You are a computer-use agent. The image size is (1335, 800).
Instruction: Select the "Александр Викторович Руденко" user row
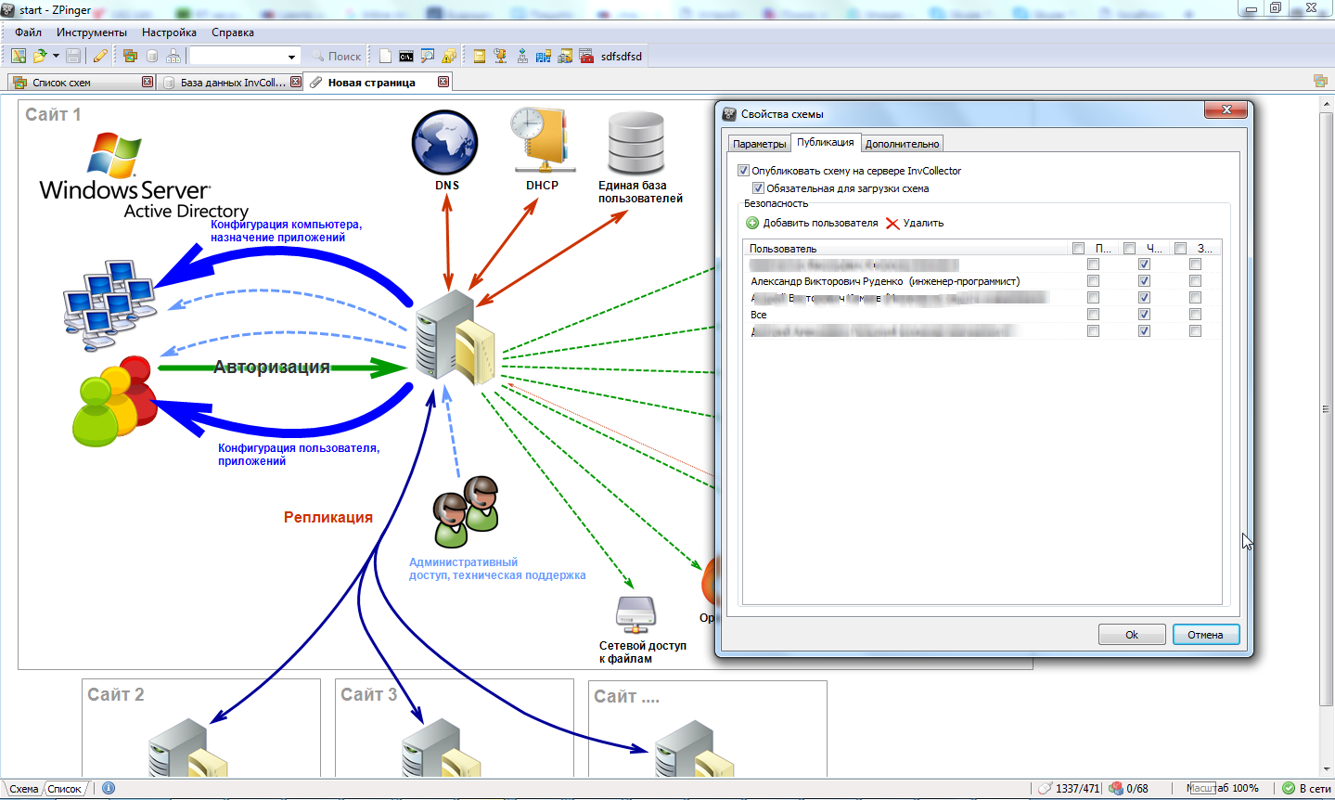pos(884,281)
